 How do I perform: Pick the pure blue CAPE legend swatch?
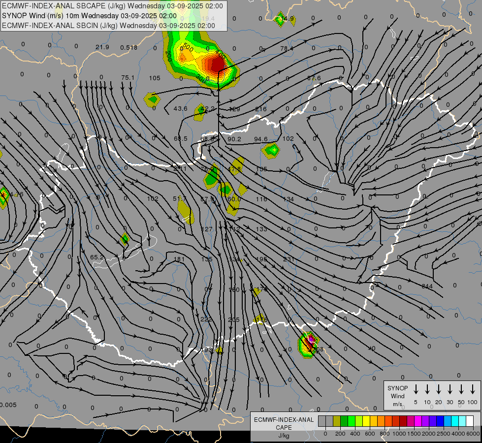click(440, 421)
